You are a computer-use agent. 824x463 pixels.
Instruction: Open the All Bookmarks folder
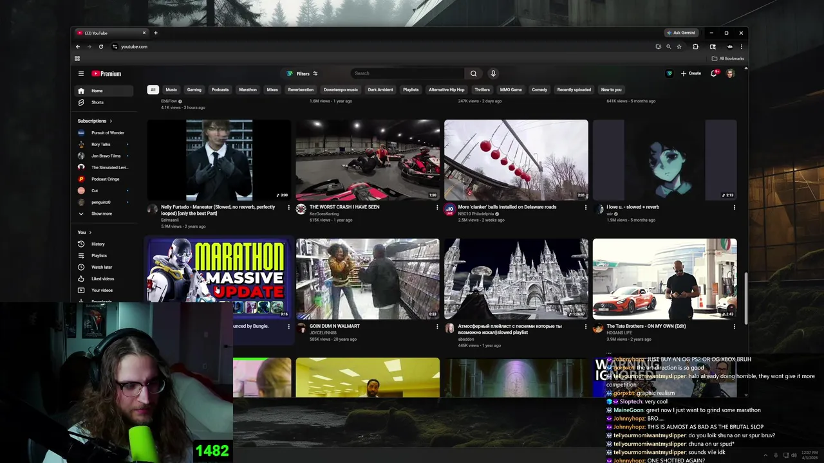coord(727,59)
